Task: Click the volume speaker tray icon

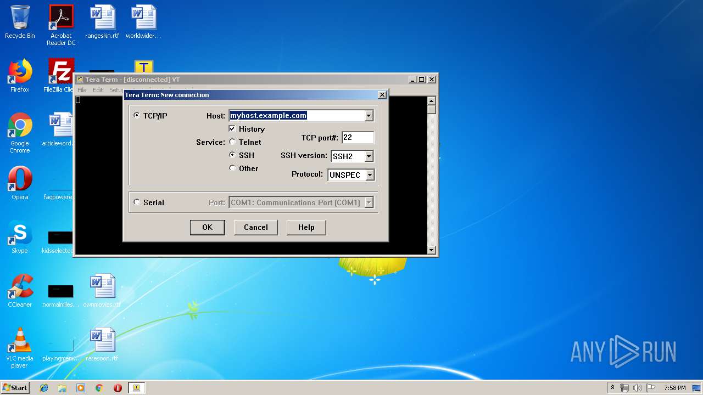Action: (x=638, y=388)
